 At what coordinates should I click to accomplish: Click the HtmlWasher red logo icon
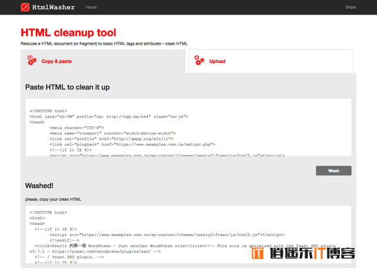pyautogui.click(x=25, y=7)
